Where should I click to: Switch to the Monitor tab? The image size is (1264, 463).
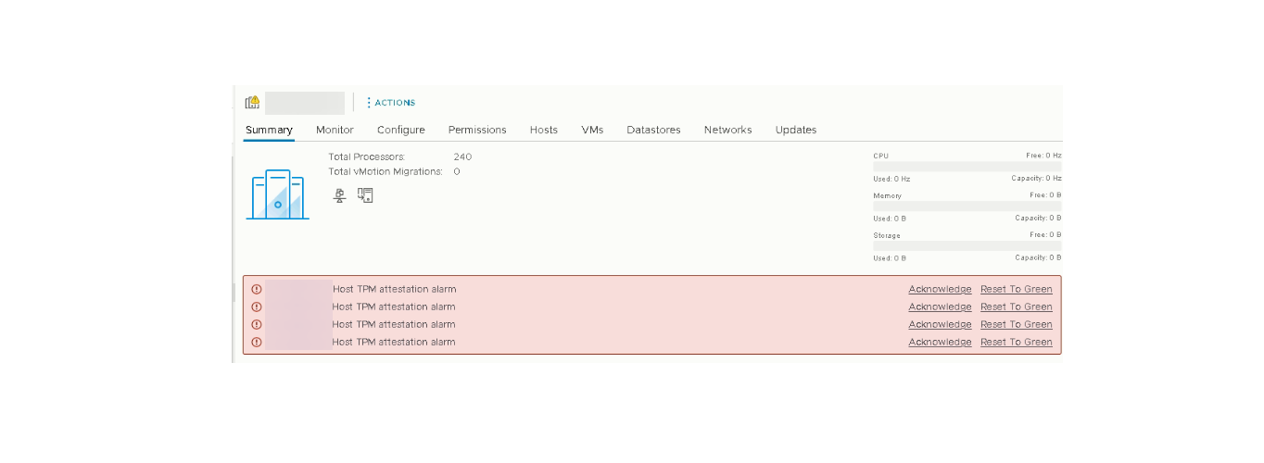pyautogui.click(x=335, y=130)
